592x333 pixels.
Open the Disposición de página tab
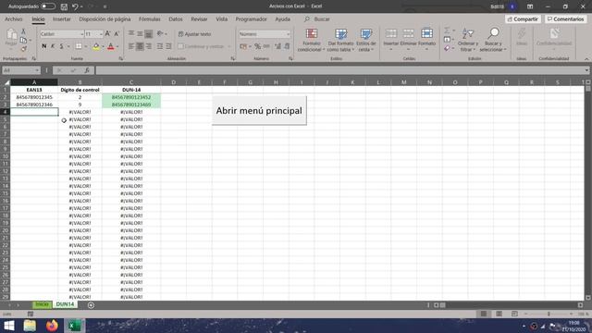point(105,18)
